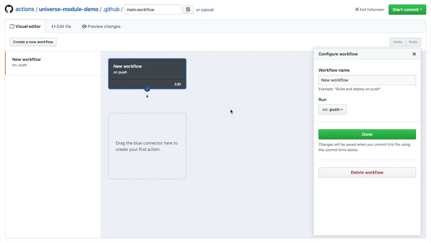Click the copy file path icon
431x243 pixels.
tap(188, 9)
